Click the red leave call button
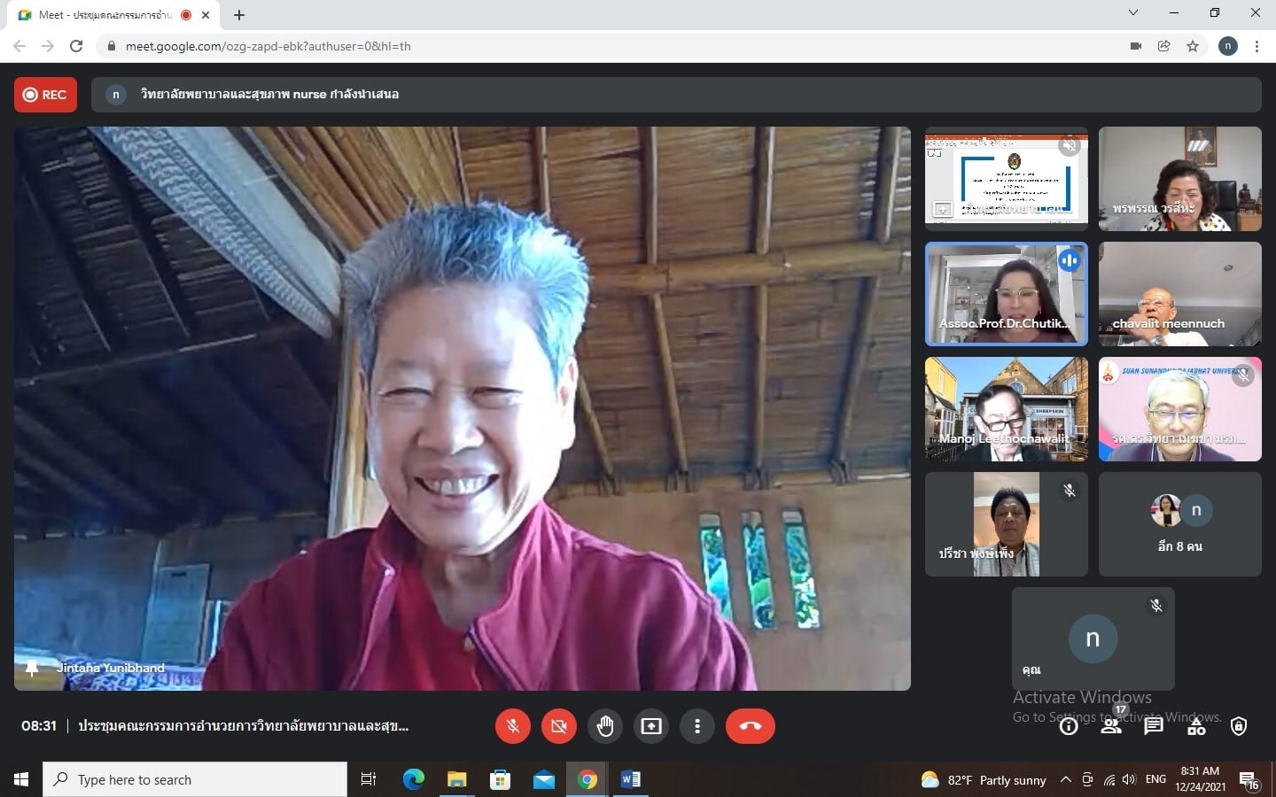1276x797 pixels. pyautogui.click(x=750, y=726)
